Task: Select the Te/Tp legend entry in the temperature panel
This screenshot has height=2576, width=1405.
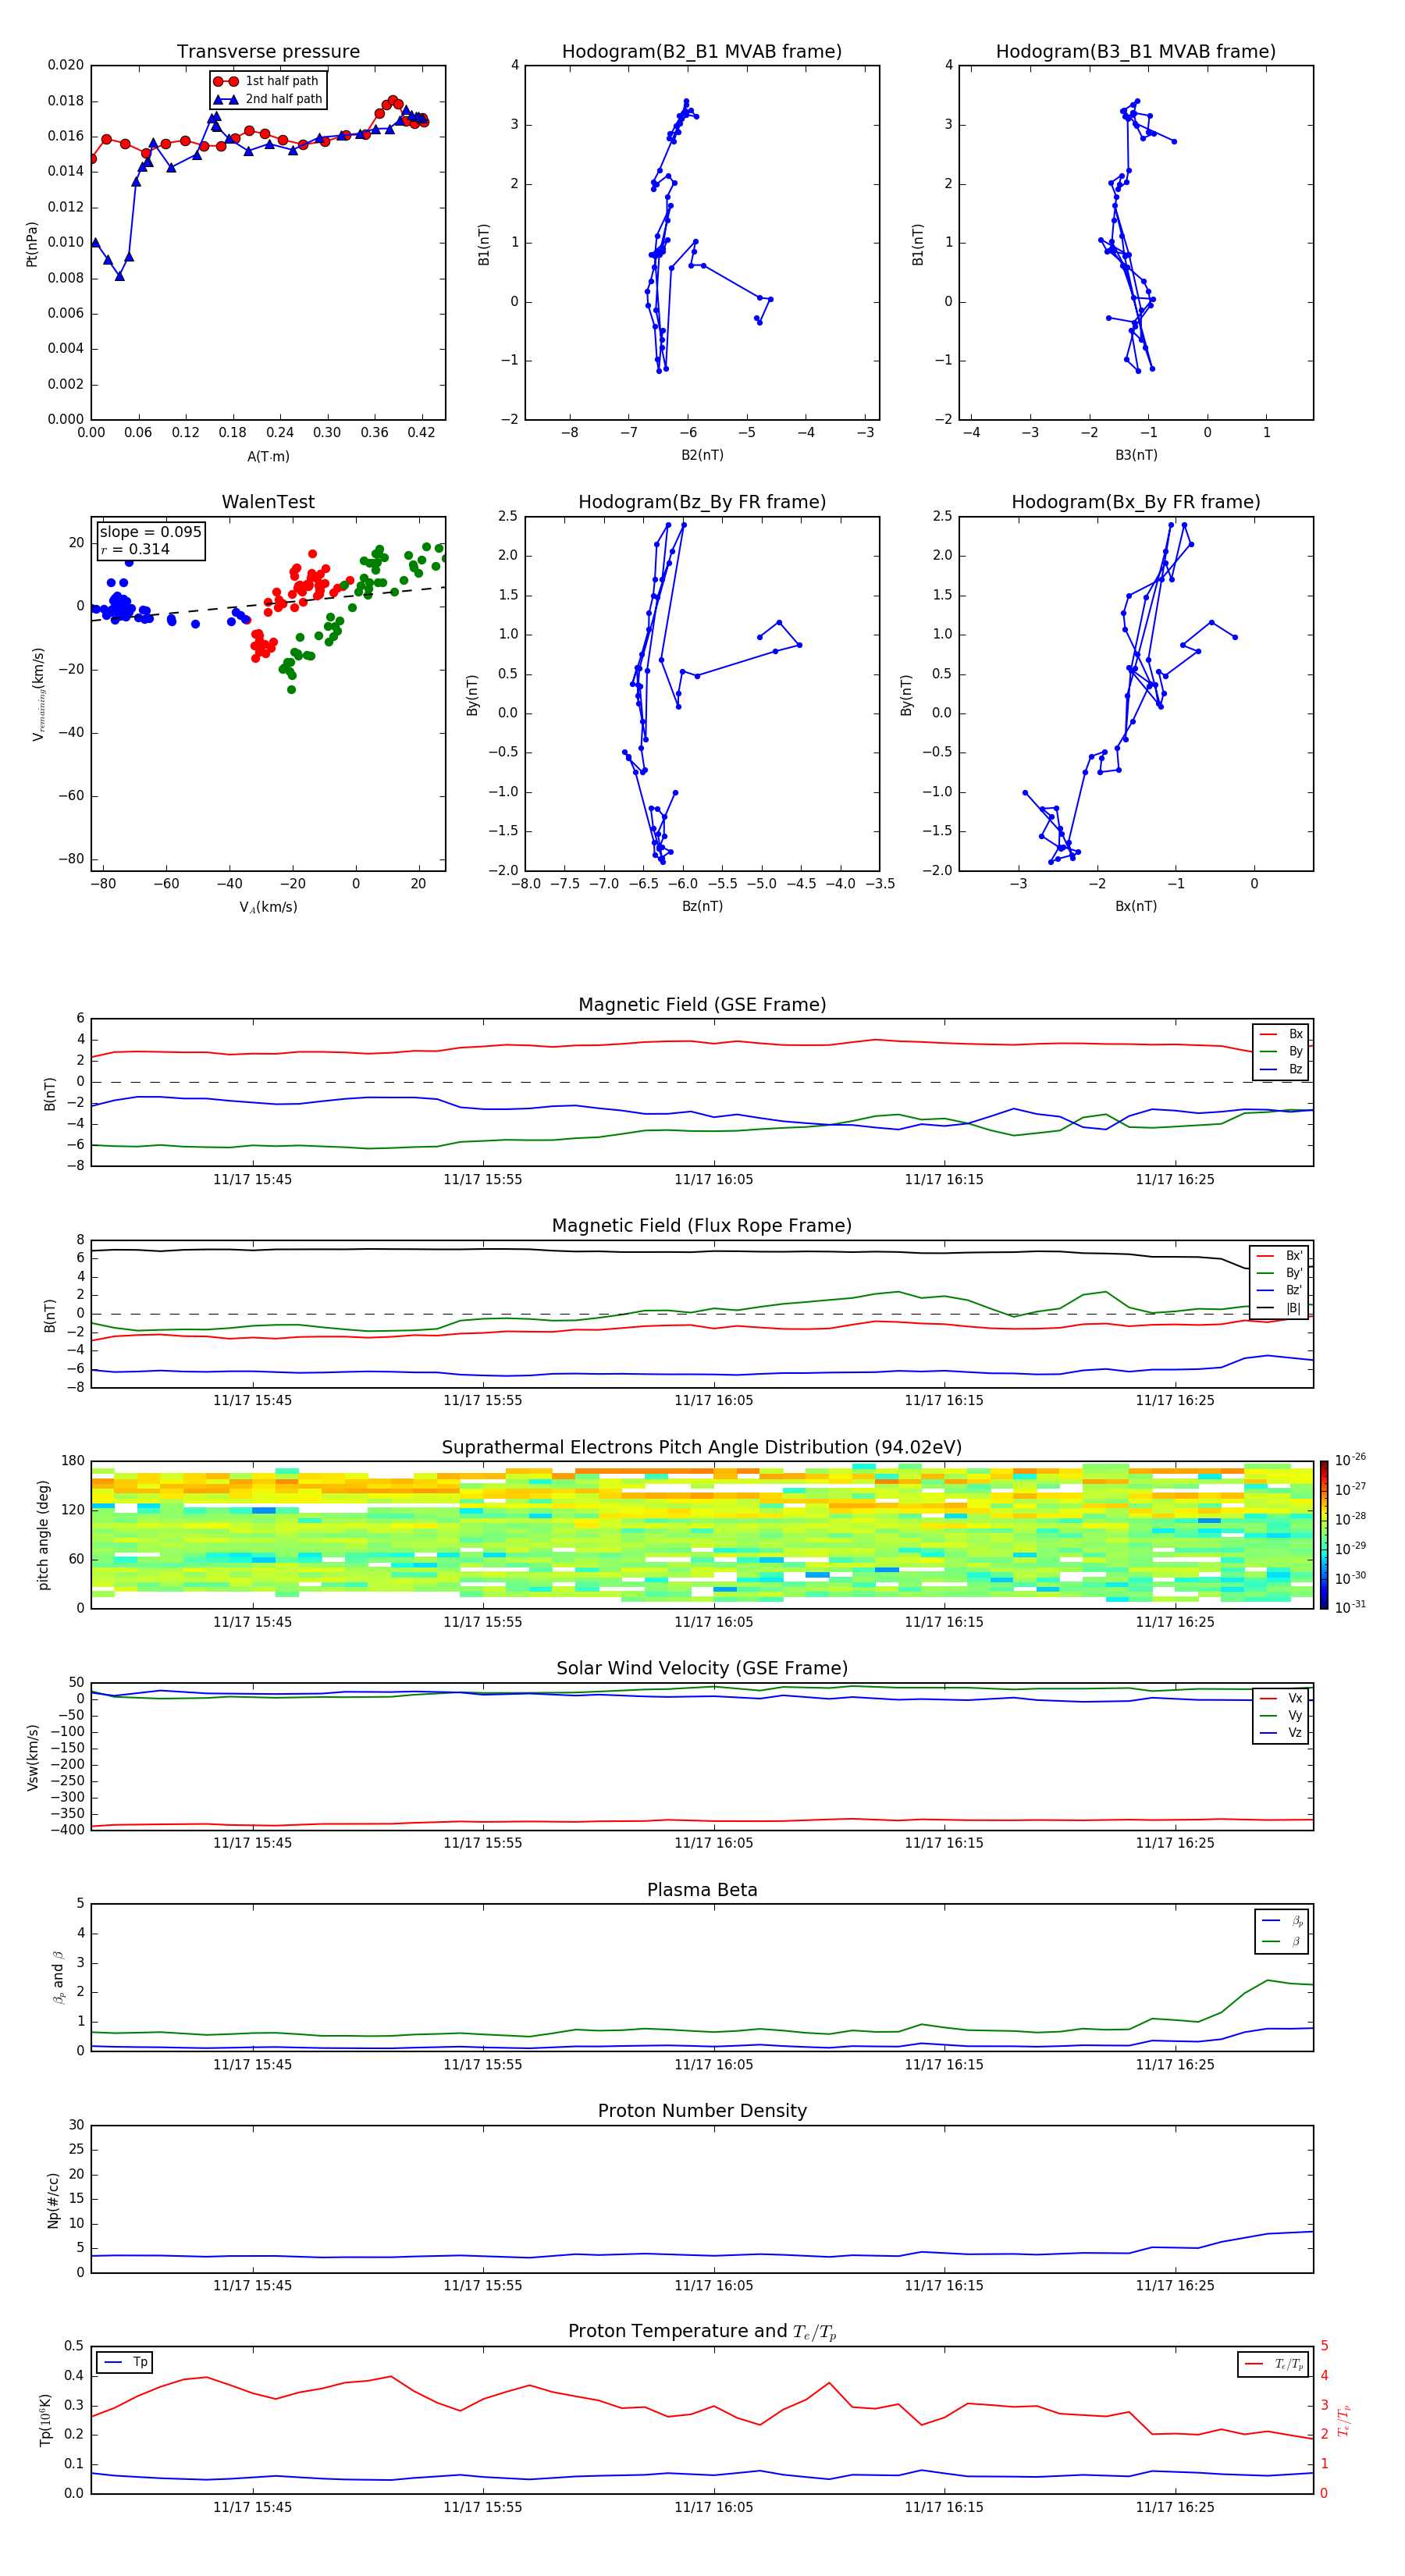Action: 1273,2364
